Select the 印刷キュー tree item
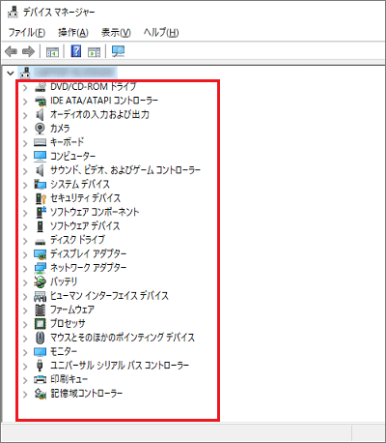The height and width of the screenshot is (443, 386). (69, 379)
